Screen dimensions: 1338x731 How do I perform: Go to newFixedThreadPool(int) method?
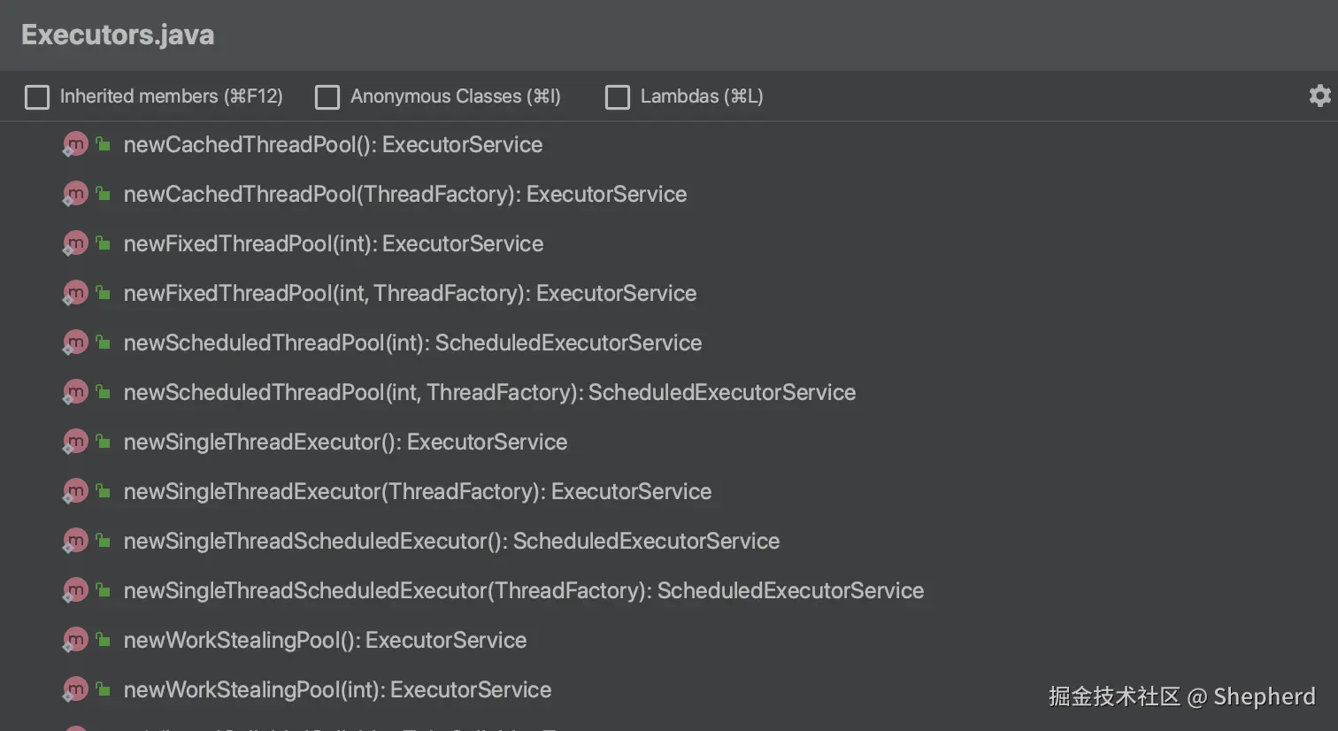click(x=333, y=244)
